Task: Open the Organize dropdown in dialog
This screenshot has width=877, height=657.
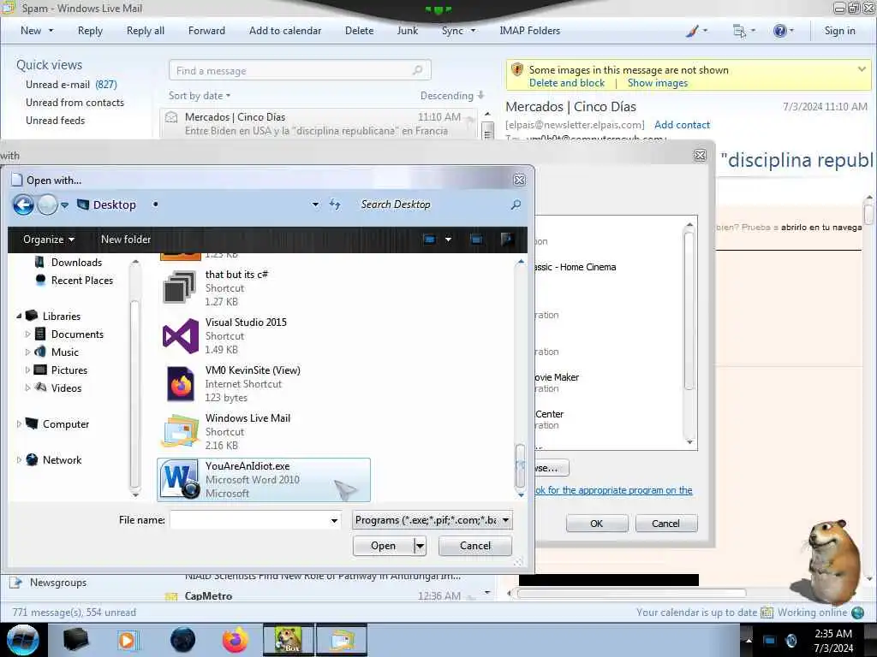Action: (x=49, y=240)
